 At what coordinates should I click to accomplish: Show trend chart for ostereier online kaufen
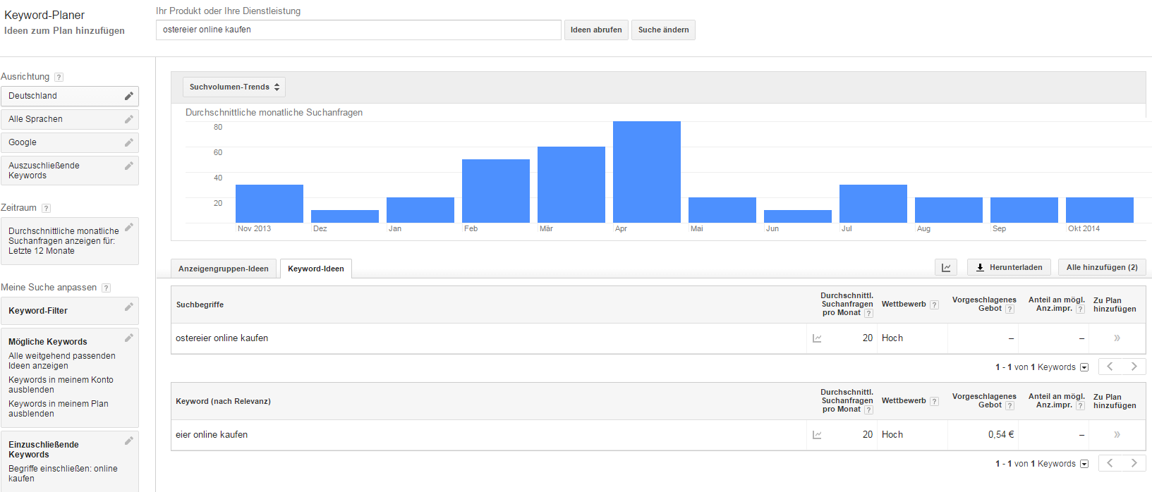click(x=817, y=338)
